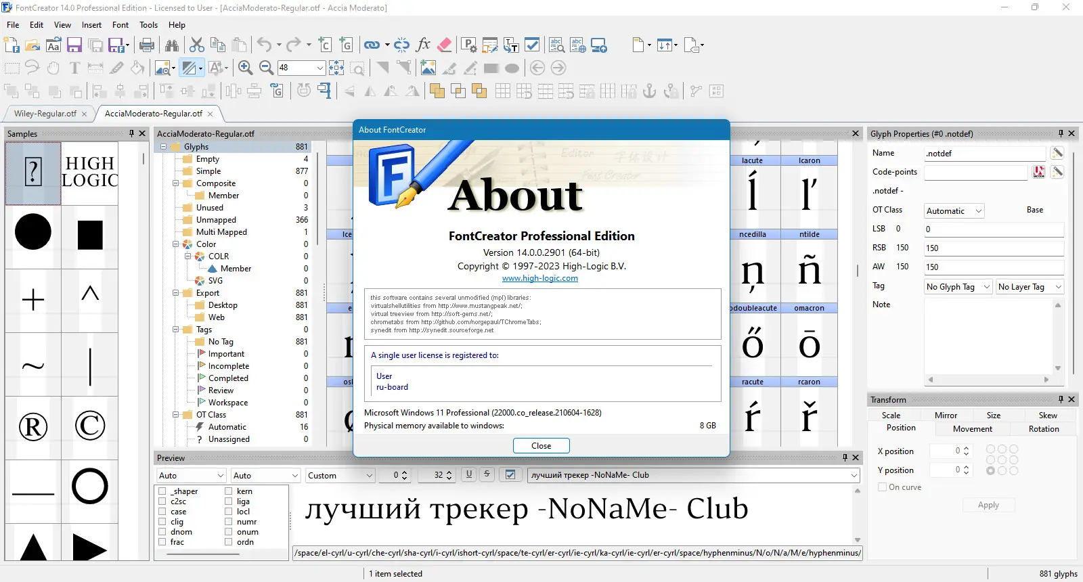Screen dimensions: 1083x582
Task: Tick the On curve checkbox
Action: pos(883,487)
